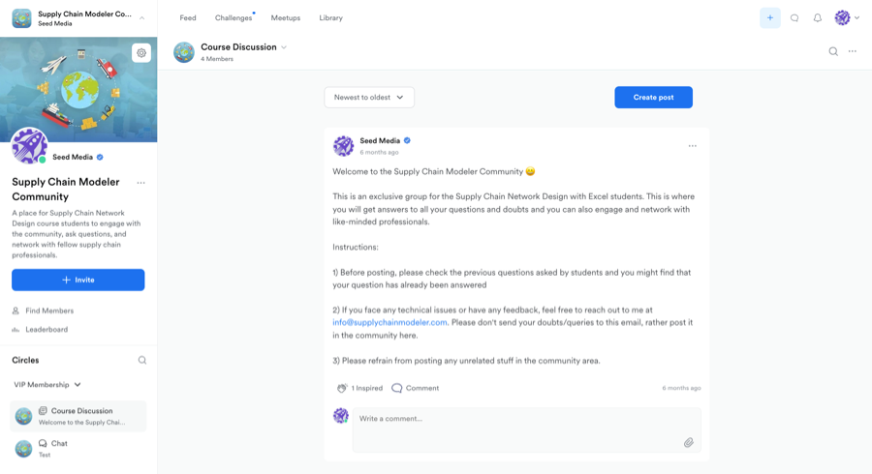The height and width of the screenshot is (474, 872).
Task: Open search from the top navigation bar
Action: (794, 17)
